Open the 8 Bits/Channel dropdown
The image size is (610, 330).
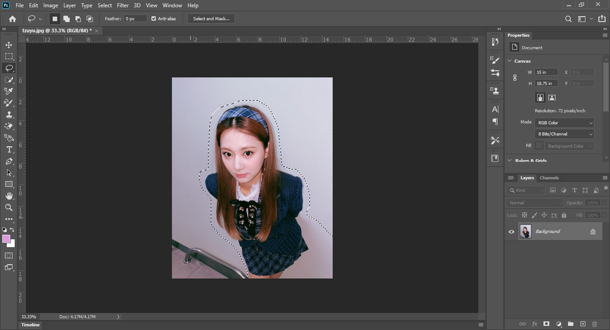[564, 134]
